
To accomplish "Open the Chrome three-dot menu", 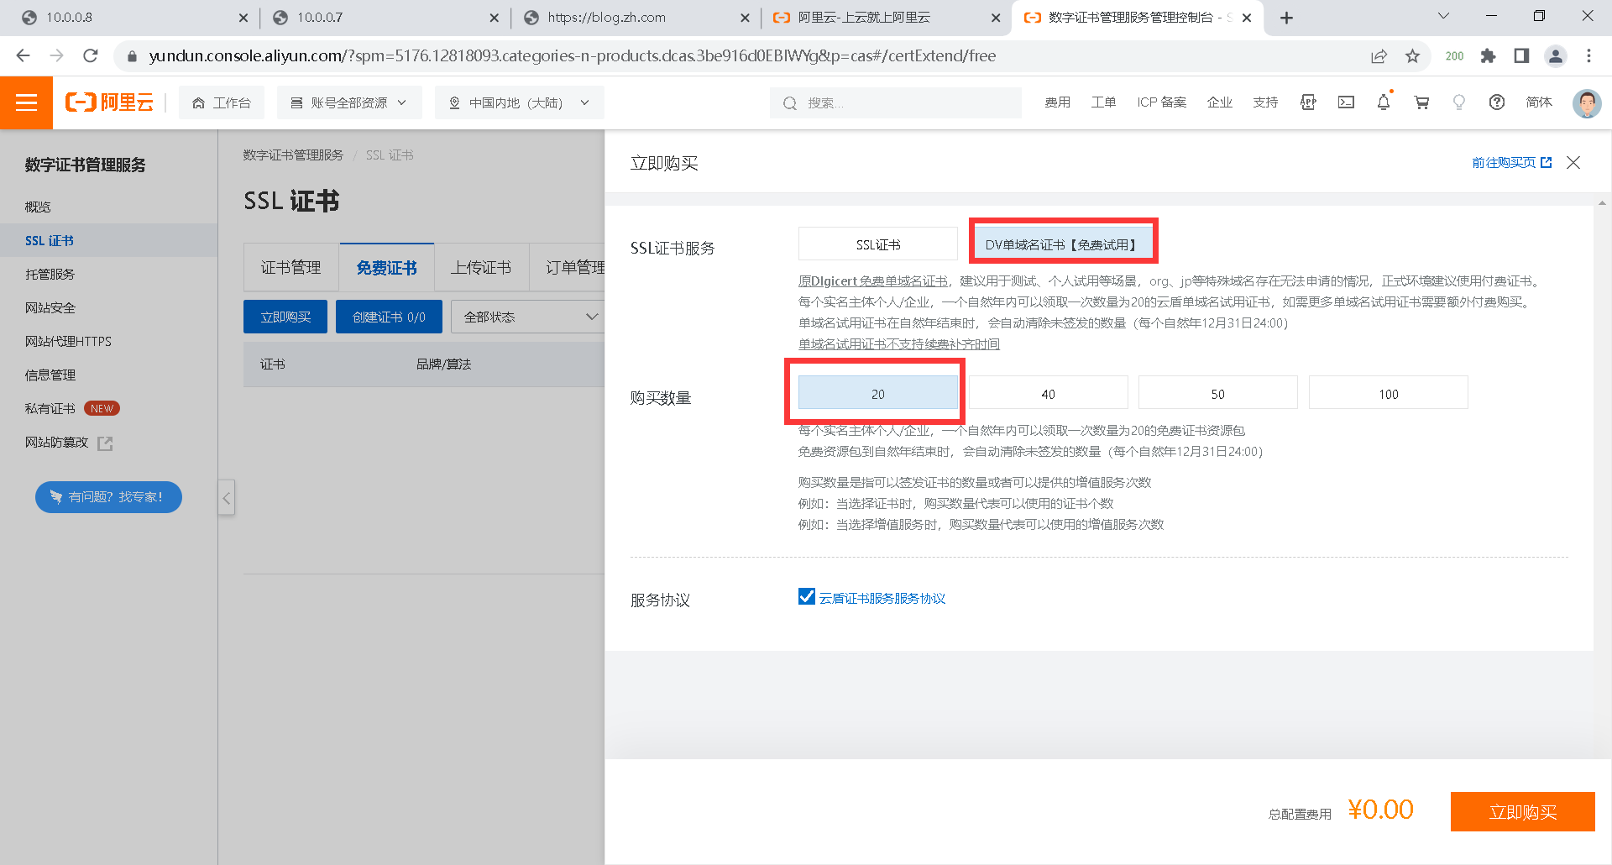I will (1588, 55).
